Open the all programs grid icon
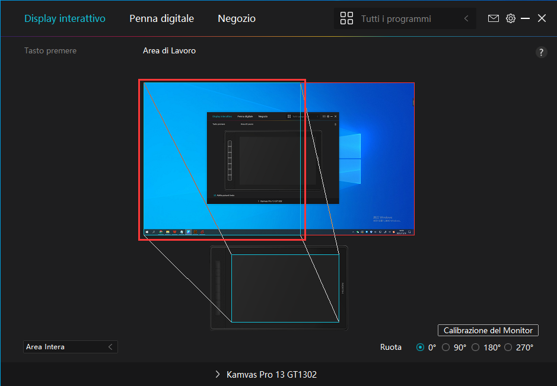The height and width of the screenshot is (386, 557). pos(347,18)
